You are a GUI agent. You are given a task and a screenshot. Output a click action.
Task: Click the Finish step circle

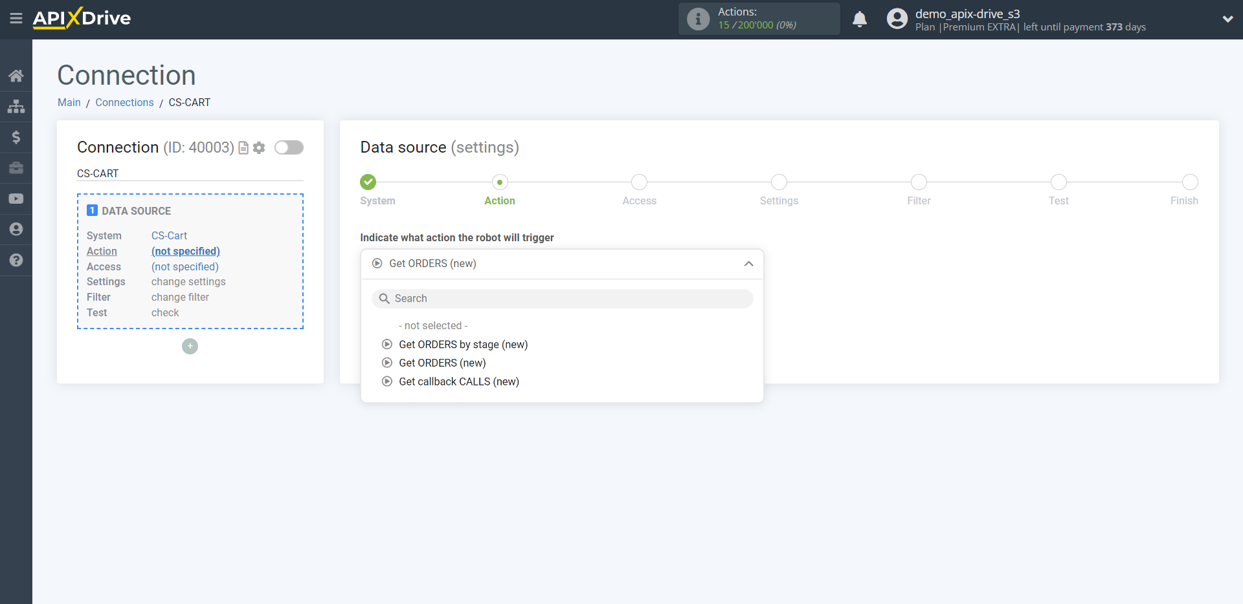tap(1190, 182)
